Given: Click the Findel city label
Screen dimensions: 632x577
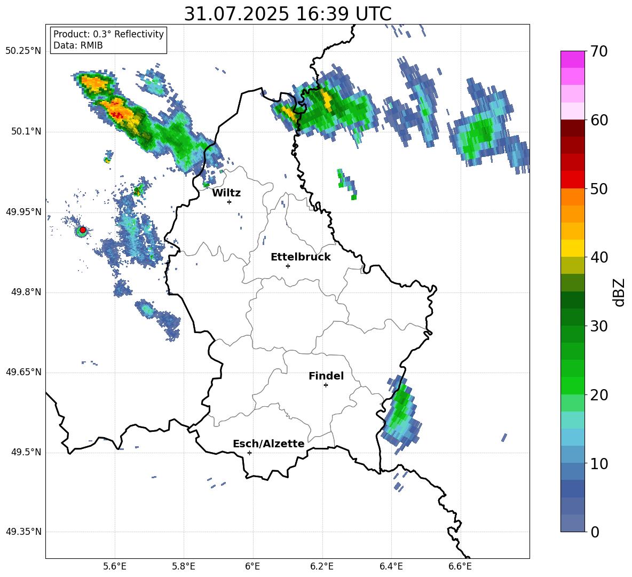Looking at the screenshot, I should click(326, 376).
